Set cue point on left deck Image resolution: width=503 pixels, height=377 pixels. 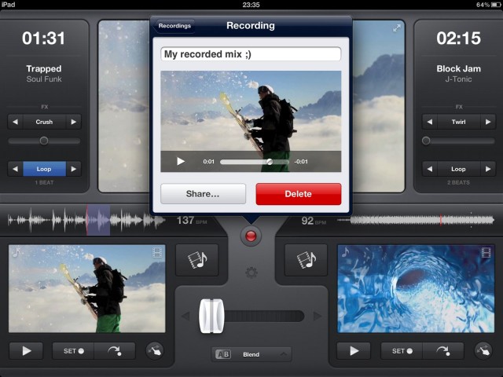(73, 351)
